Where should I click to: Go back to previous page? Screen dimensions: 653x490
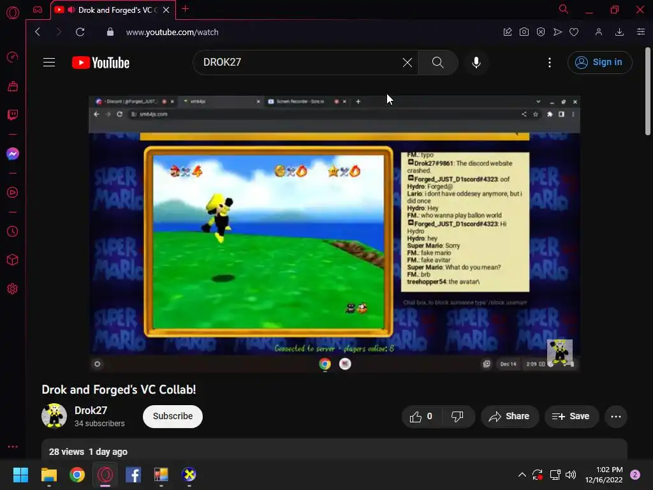(38, 32)
